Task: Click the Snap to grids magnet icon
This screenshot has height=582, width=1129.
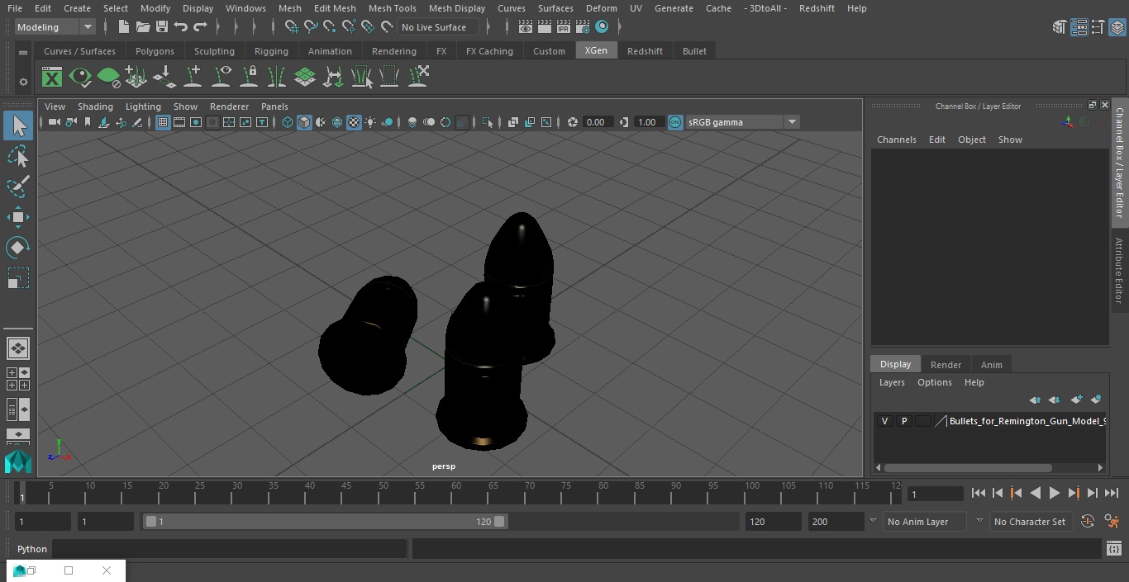Action: (x=292, y=27)
